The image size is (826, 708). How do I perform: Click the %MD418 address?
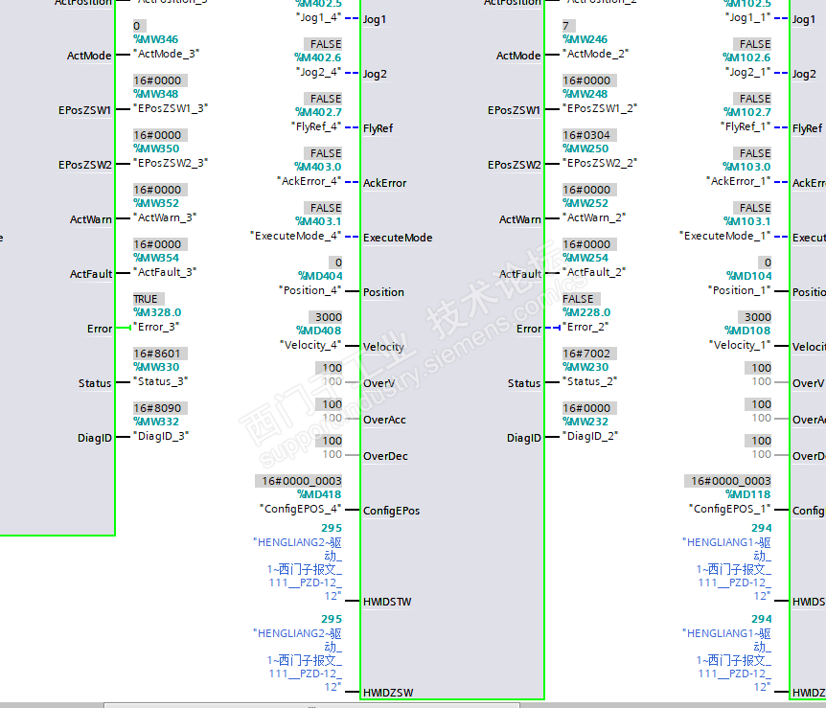tap(319, 494)
